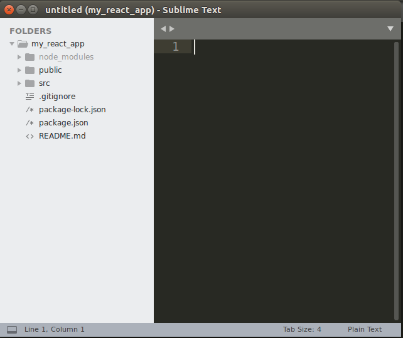Image resolution: width=403 pixels, height=338 pixels.
Task: Collapse the my_react_app root folder arrow
Action: tap(12, 44)
